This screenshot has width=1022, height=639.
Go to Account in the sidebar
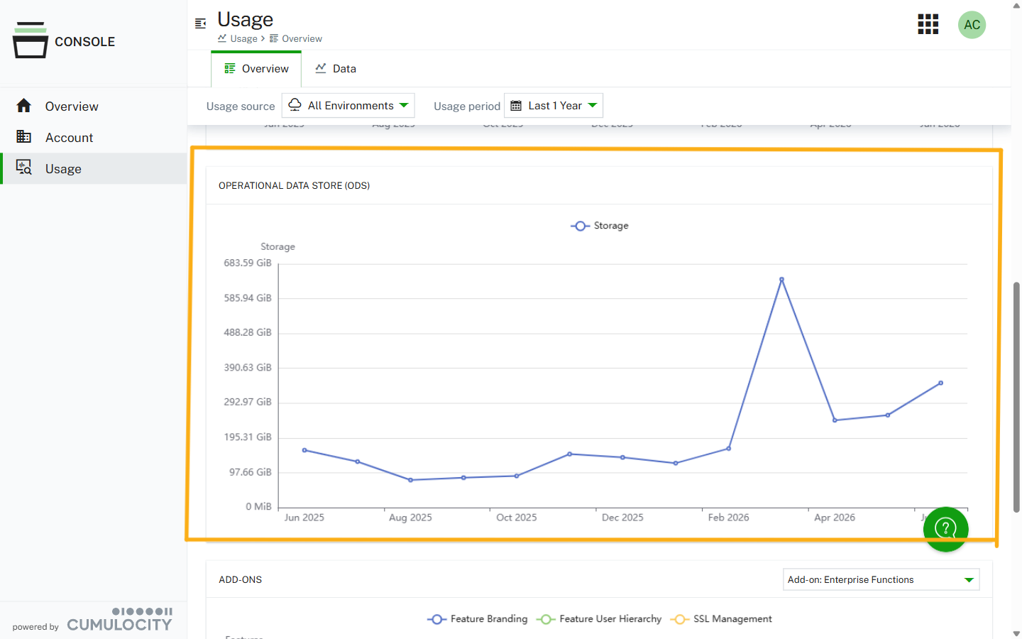(x=94, y=138)
